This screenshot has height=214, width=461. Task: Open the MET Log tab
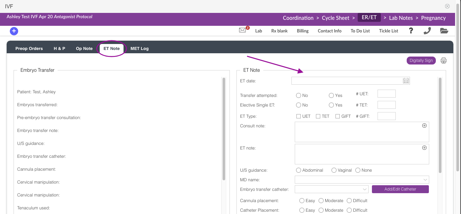(x=139, y=49)
